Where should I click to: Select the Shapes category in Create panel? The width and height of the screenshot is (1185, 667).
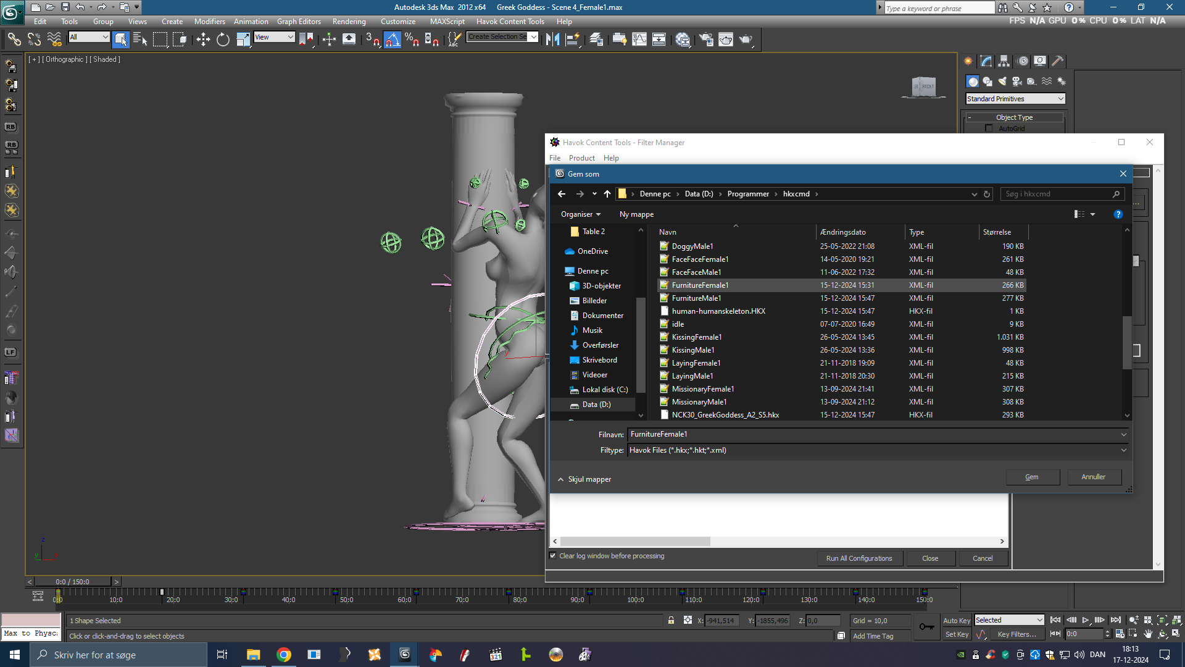tap(987, 82)
